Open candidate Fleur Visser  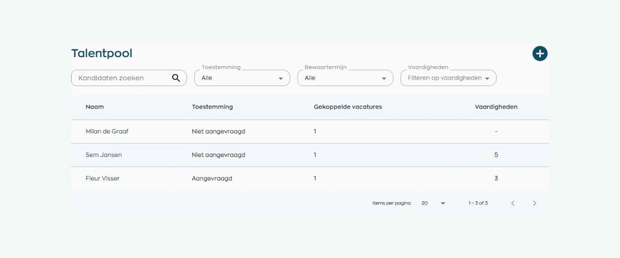(102, 178)
